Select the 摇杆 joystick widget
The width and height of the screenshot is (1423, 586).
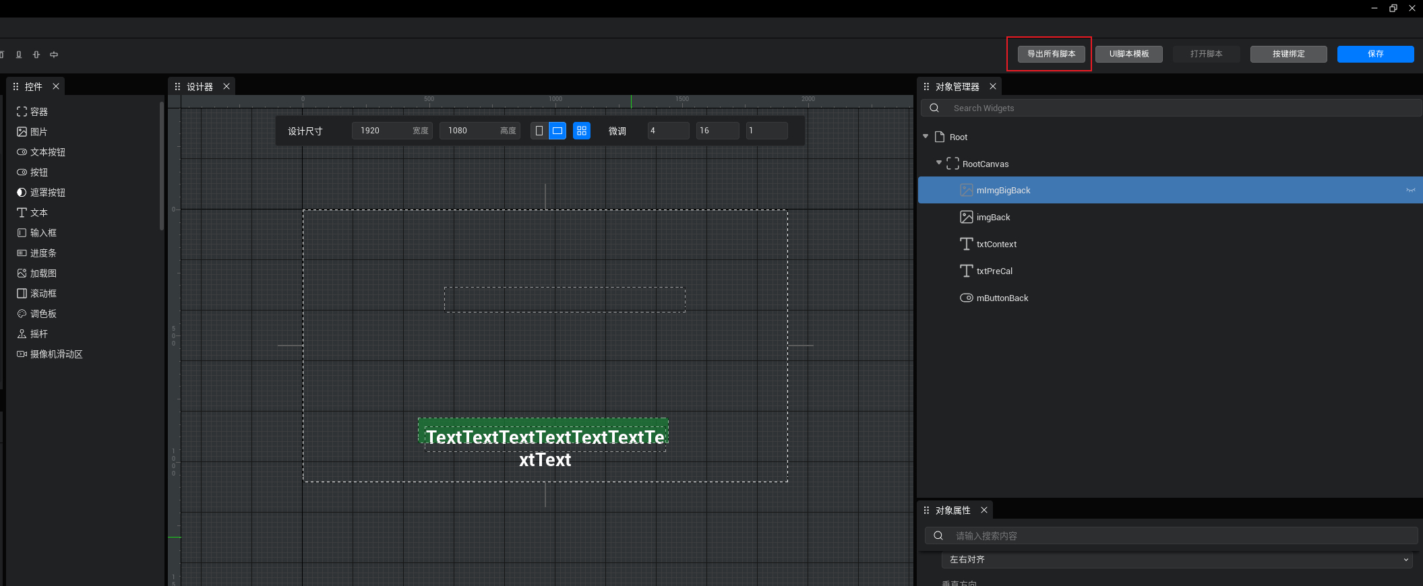point(32,334)
